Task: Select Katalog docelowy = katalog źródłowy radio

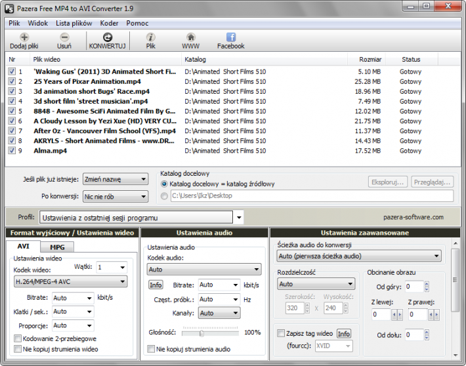Action: pyautogui.click(x=164, y=184)
